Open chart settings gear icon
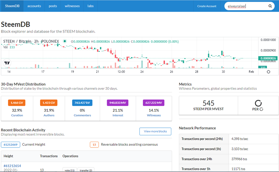The image size is (279, 172). point(269,72)
